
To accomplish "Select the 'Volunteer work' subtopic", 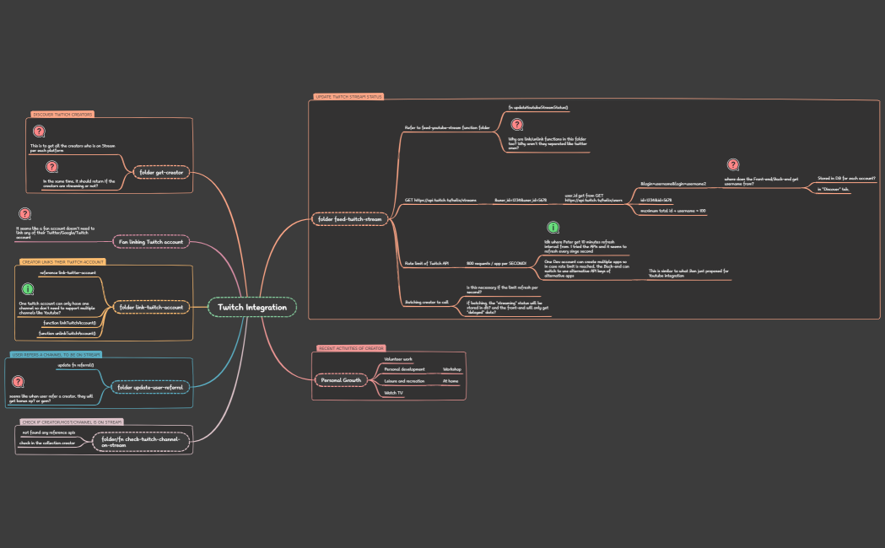I will (398, 359).
